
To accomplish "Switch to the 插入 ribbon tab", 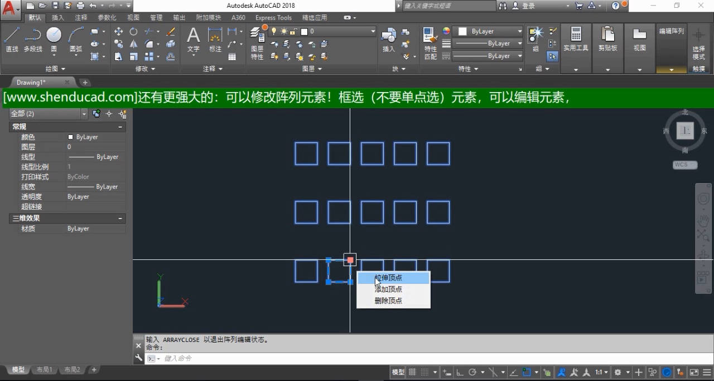I will [58, 17].
